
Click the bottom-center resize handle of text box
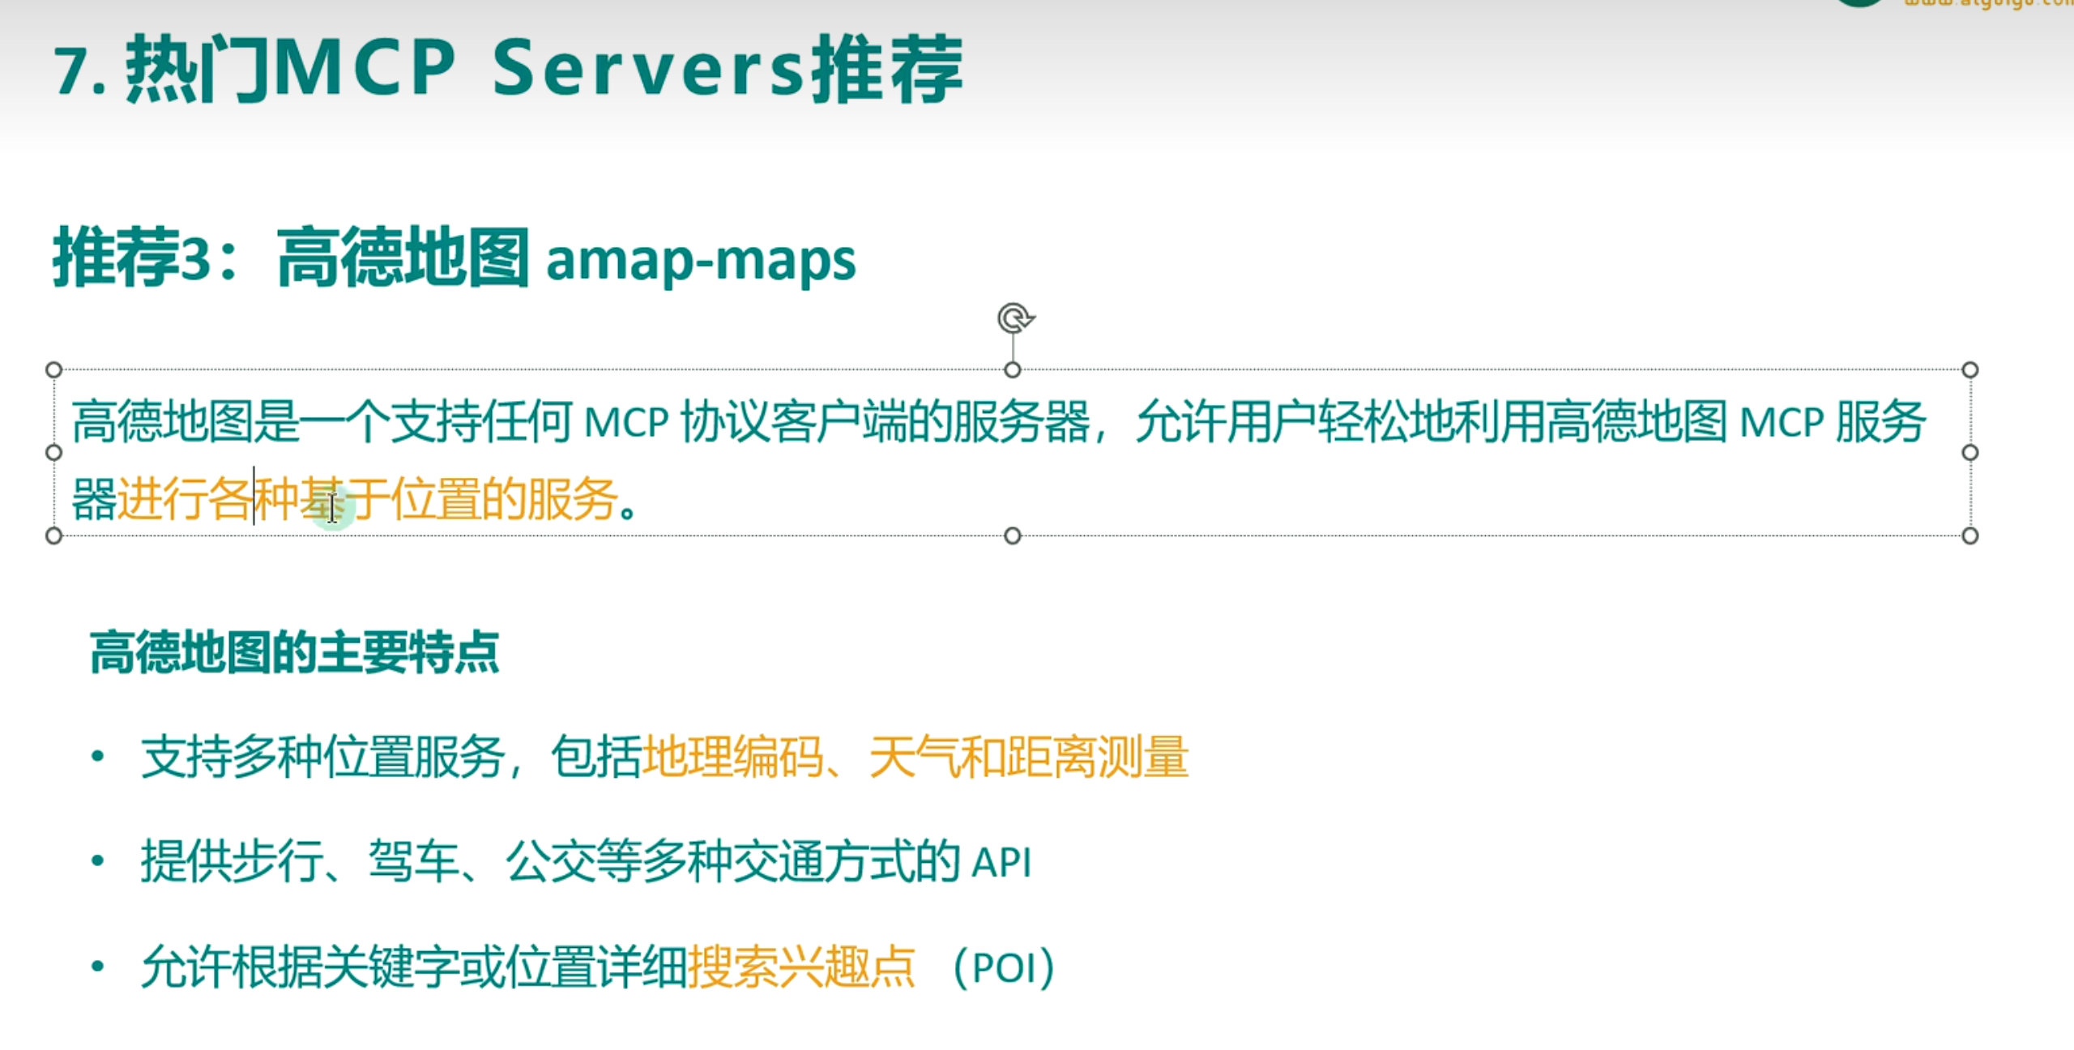pyautogui.click(x=1012, y=536)
